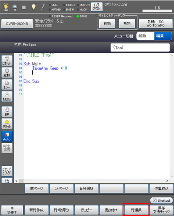The height and width of the screenshot is (216, 174).
Task: Open the コマンドビルダ command builder icon
Action: point(7,171)
